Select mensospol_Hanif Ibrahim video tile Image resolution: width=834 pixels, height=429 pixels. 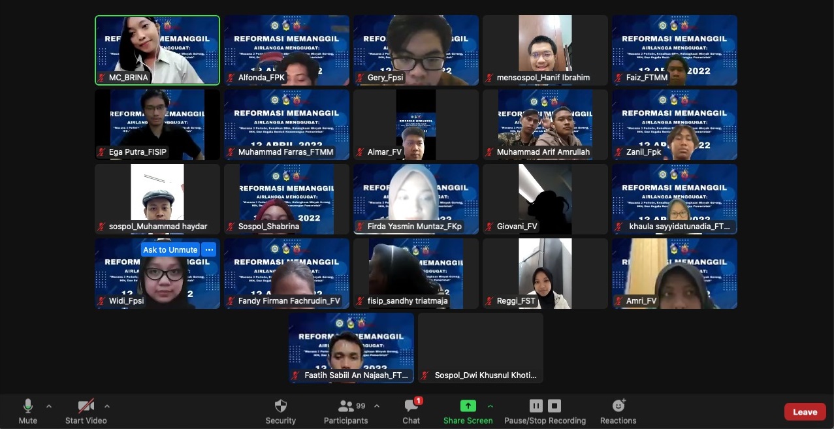(545, 46)
